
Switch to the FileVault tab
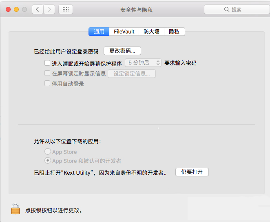pos(124,32)
